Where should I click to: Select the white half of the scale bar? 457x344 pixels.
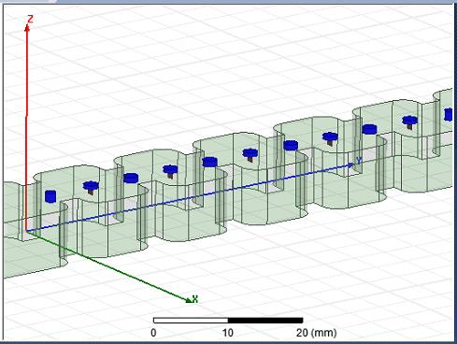[x=191, y=321]
